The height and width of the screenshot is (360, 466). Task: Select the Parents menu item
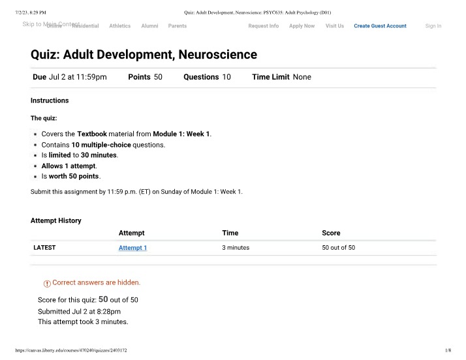(x=178, y=26)
